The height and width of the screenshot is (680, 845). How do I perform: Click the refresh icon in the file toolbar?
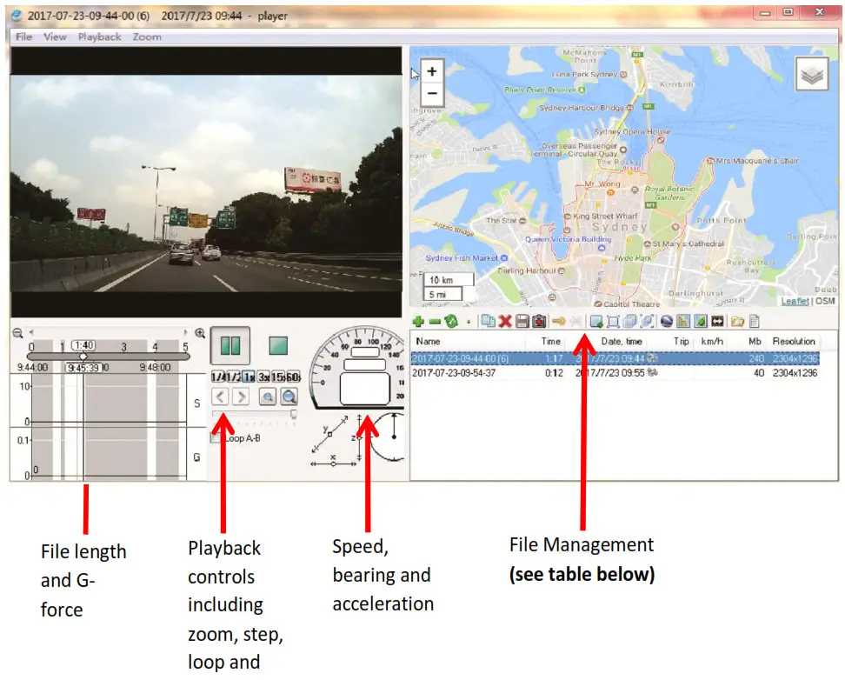[450, 320]
